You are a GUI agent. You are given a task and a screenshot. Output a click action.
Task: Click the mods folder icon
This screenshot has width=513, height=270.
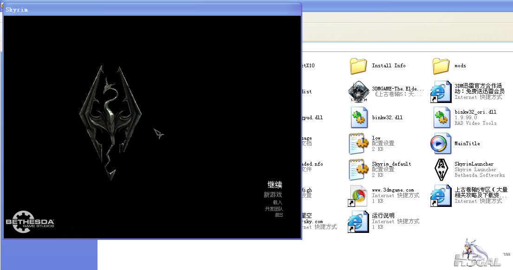click(x=441, y=66)
